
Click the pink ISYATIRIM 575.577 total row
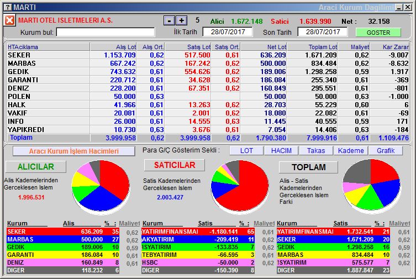(333, 262)
